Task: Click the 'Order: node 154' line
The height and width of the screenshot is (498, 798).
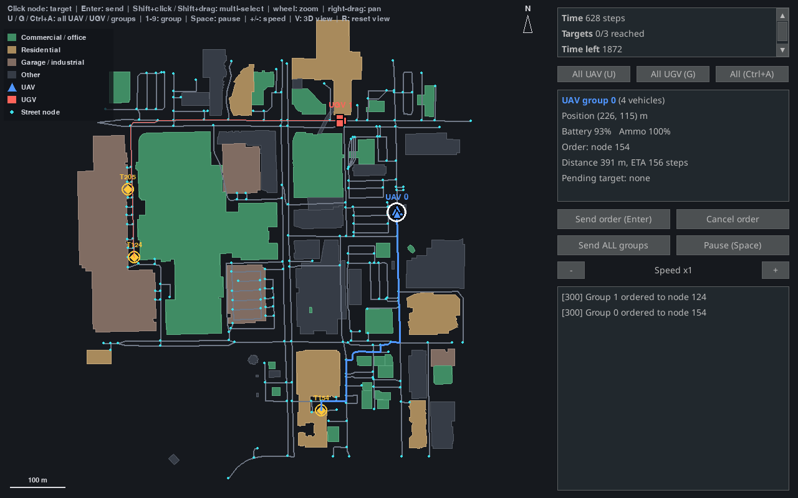Action: tap(595, 147)
